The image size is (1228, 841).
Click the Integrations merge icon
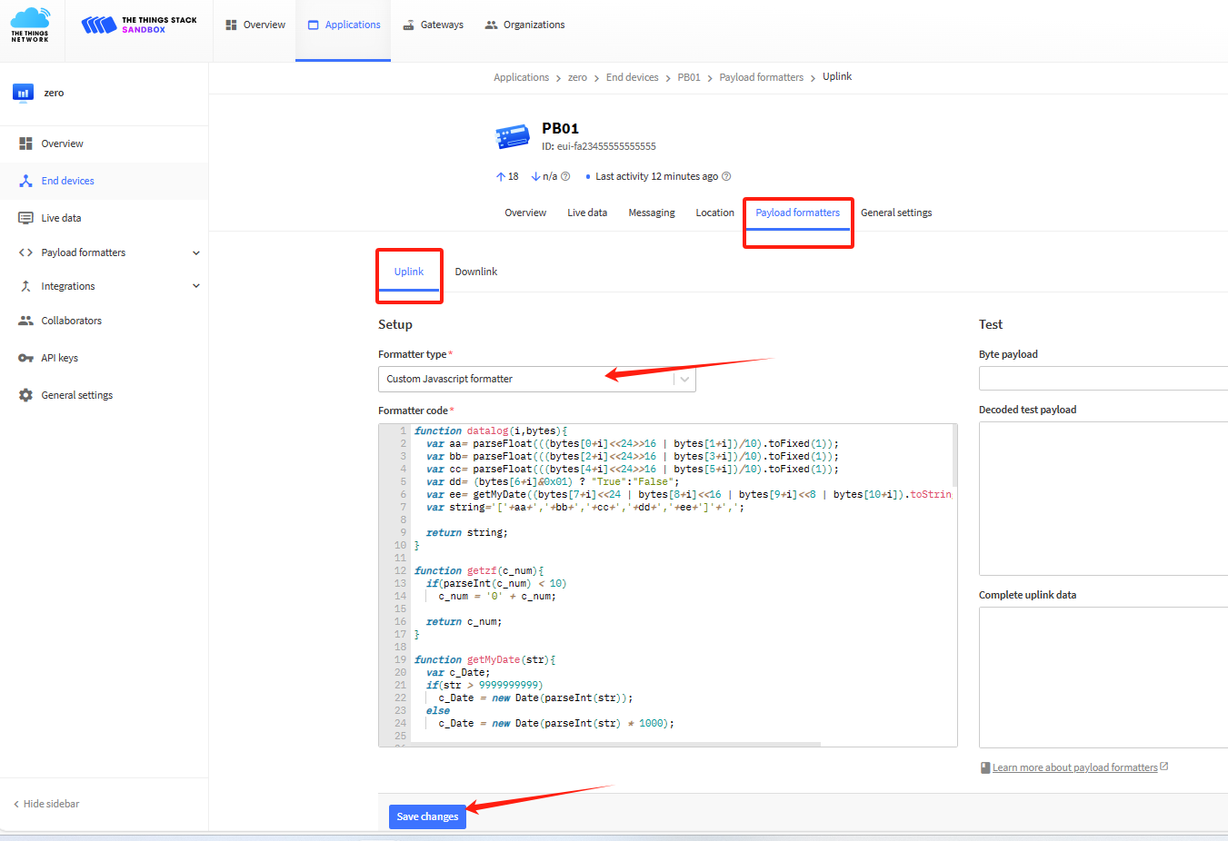(x=25, y=286)
